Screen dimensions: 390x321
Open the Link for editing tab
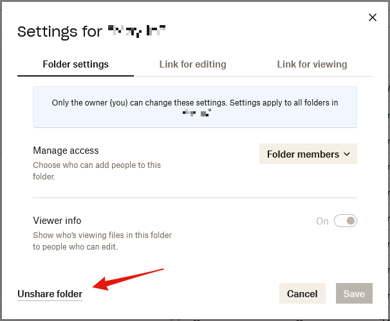(192, 64)
